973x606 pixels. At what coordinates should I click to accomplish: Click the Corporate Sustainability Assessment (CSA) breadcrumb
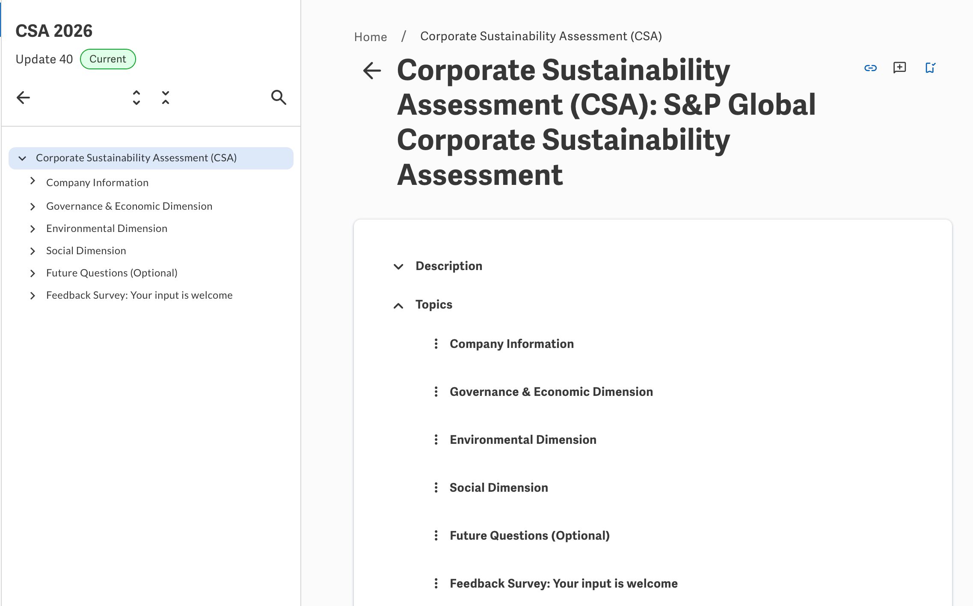coord(541,36)
